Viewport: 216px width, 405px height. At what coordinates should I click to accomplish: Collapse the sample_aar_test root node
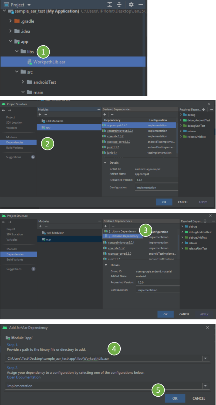[5, 11]
